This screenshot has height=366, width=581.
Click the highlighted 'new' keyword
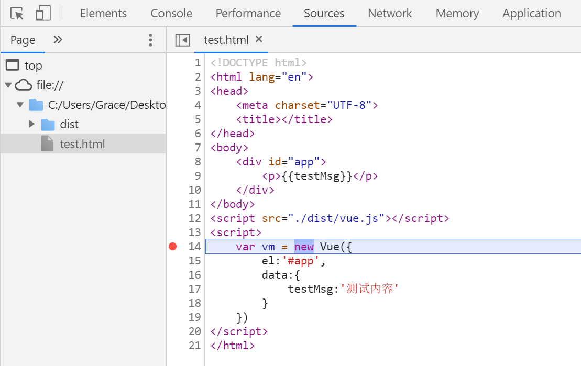pyautogui.click(x=304, y=247)
